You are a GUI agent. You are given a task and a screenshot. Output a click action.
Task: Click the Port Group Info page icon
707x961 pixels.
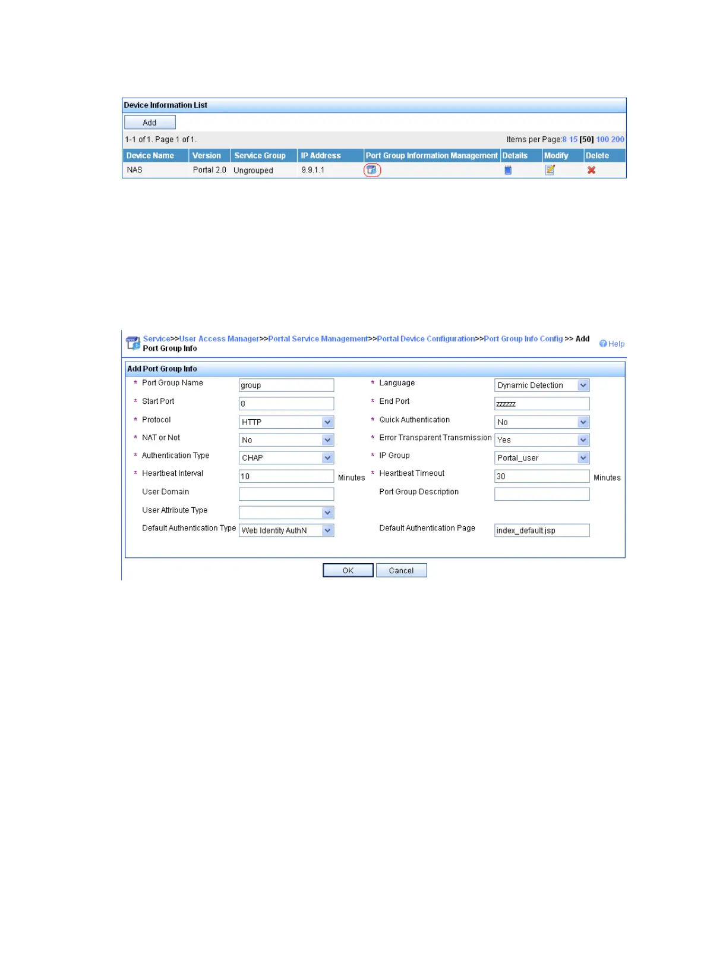133,343
